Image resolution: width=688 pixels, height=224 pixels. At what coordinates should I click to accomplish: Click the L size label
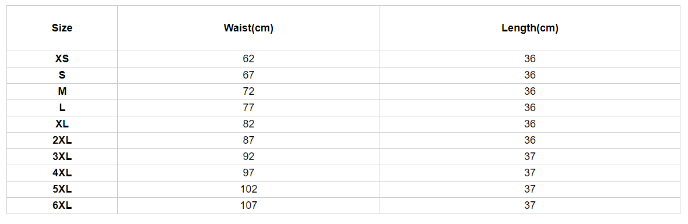coord(62,108)
